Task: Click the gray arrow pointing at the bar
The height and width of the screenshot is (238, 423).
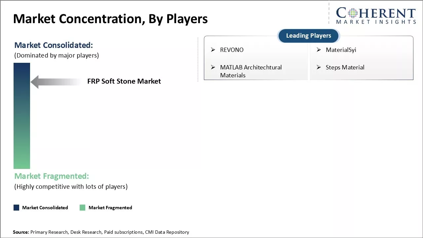Action: 56,82
